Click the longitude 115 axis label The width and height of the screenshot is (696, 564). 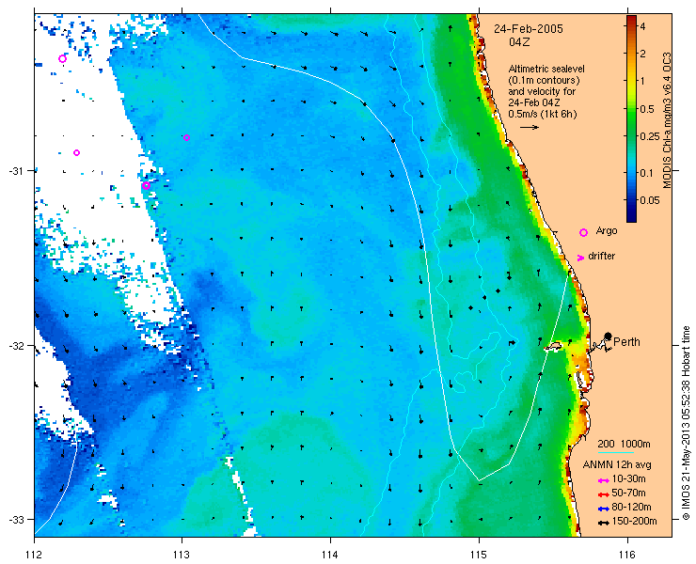pyautogui.click(x=479, y=555)
